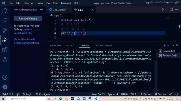Open the Testing flask view
This screenshot has height=101, width=181.
click(x=5, y=59)
